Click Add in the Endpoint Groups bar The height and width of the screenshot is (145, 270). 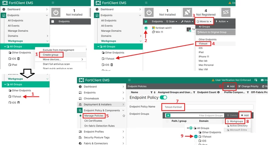point(245,115)
